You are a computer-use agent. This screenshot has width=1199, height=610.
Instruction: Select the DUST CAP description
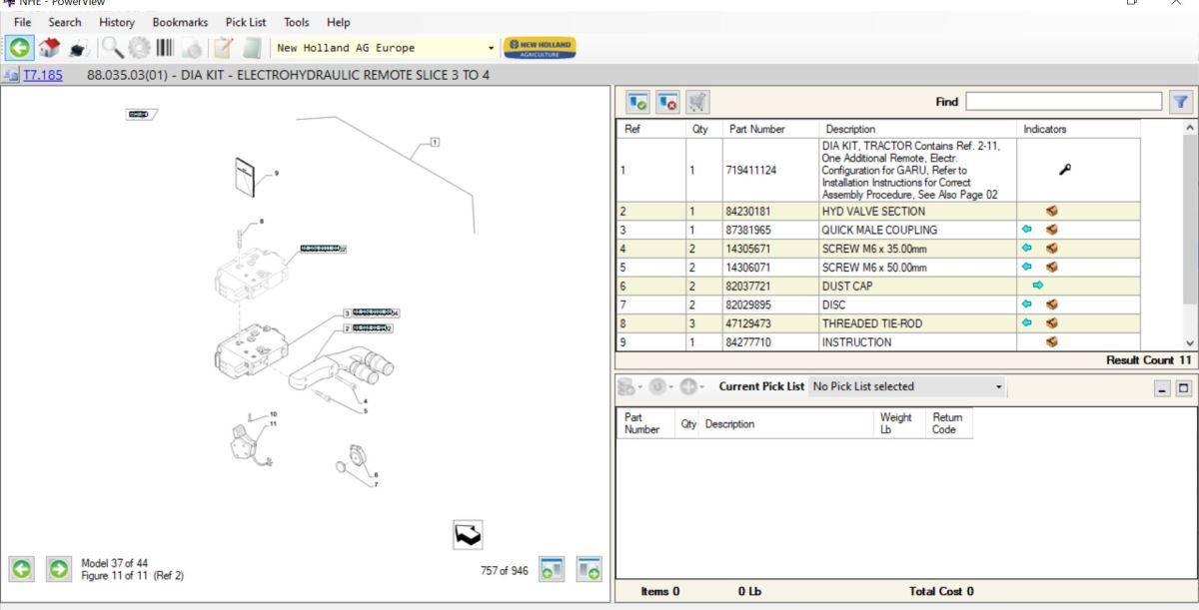point(847,287)
